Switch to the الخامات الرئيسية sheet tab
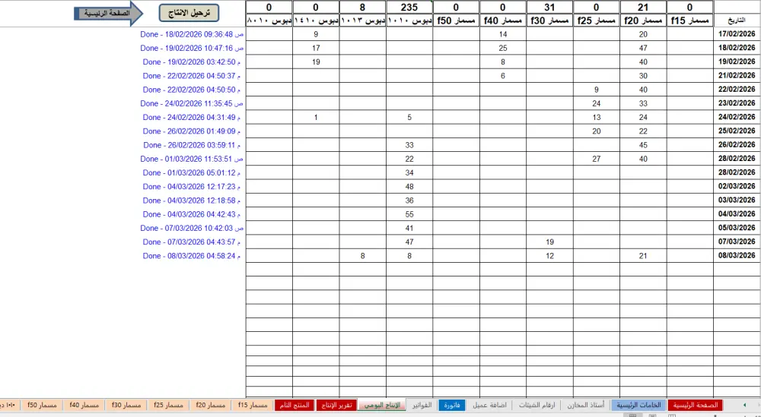 coord(639,405)
